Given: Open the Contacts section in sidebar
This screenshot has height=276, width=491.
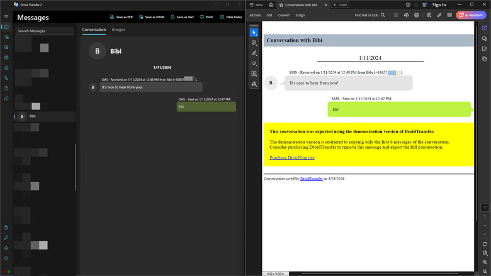Looking at the screenshot, I should (6, 67).
